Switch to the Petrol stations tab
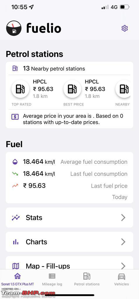 87,280
